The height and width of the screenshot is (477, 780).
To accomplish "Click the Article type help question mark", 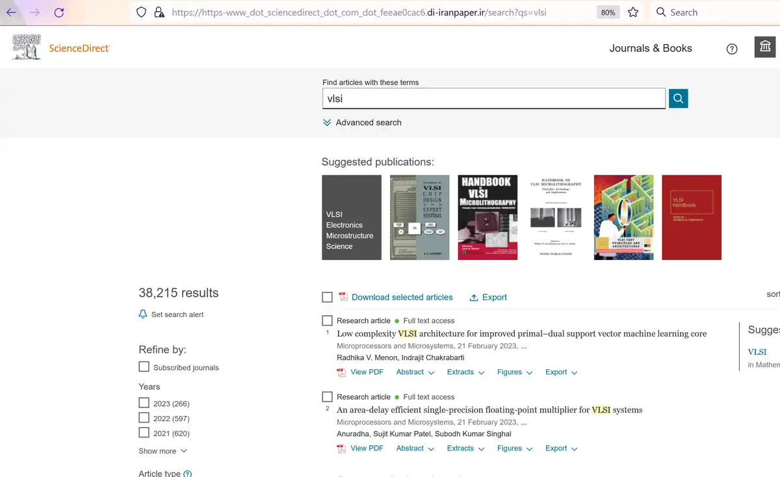I will click(188, 473).
